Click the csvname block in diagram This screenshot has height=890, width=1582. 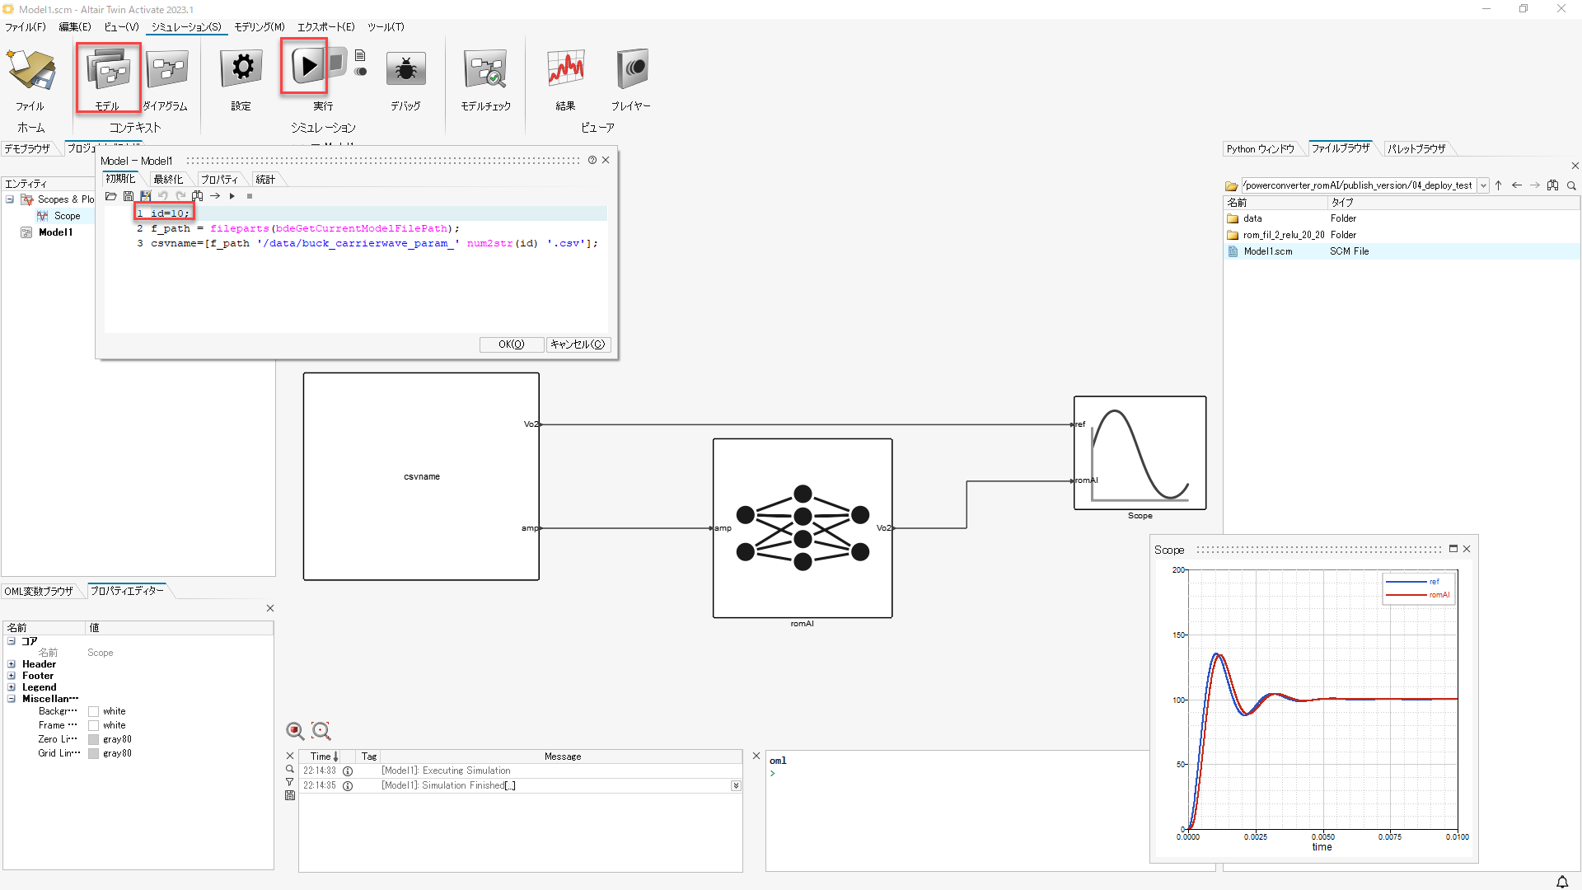[421, 476]
